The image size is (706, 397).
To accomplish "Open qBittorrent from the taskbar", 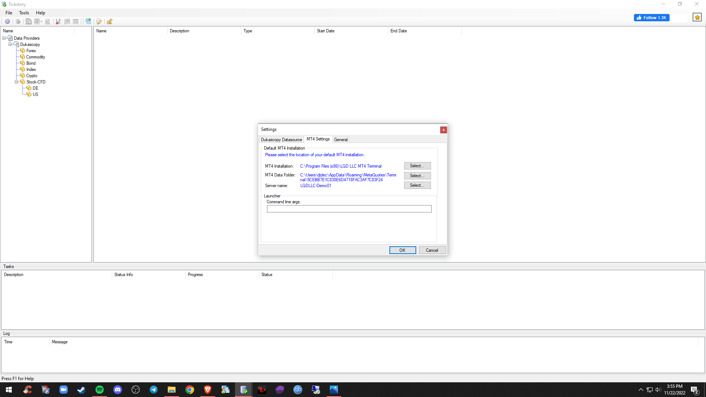I will pos(298,390).
